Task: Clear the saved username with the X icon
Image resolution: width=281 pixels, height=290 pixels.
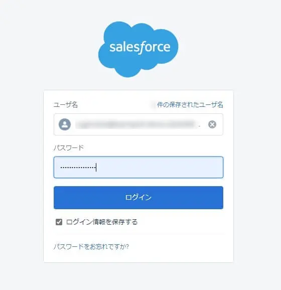Action: click(x=212, y=124)
